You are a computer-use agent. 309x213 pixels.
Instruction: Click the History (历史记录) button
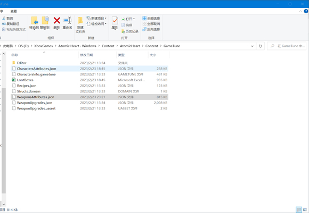pyautogui.click(x=130, y=31)
